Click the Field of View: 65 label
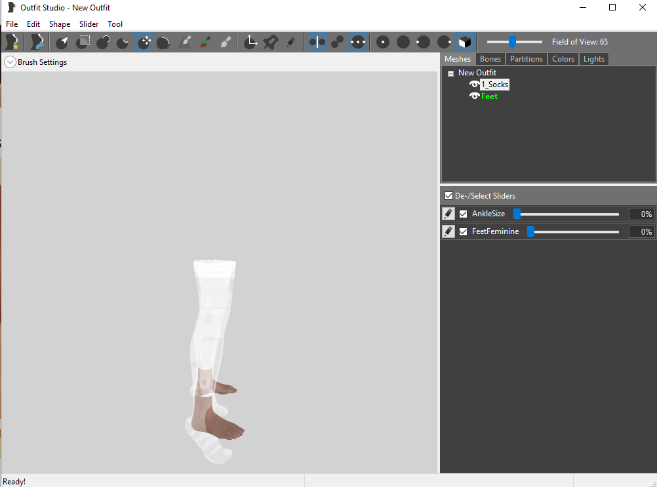 point(580,42)
